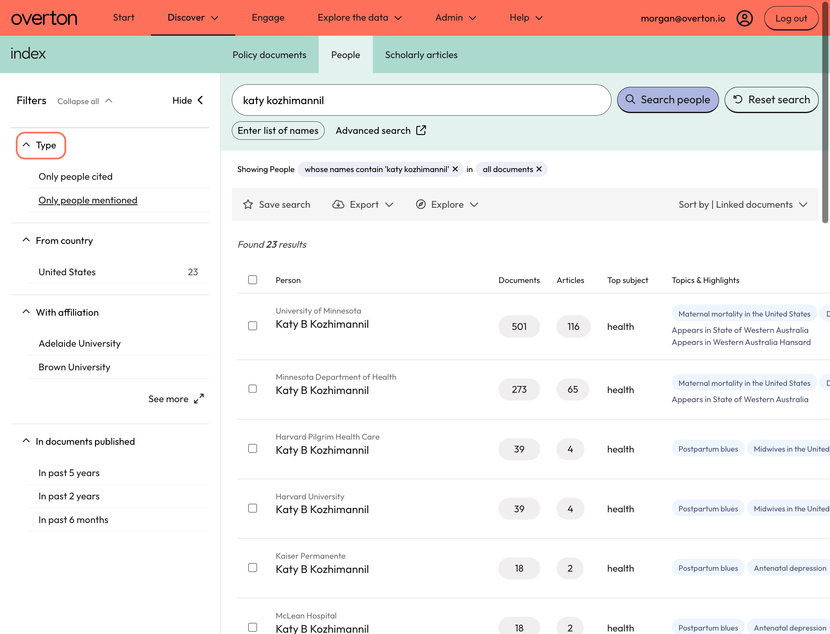Viewport: 830px width, 634px height.
Task: Click the Search people button
Action: point(667,100)
